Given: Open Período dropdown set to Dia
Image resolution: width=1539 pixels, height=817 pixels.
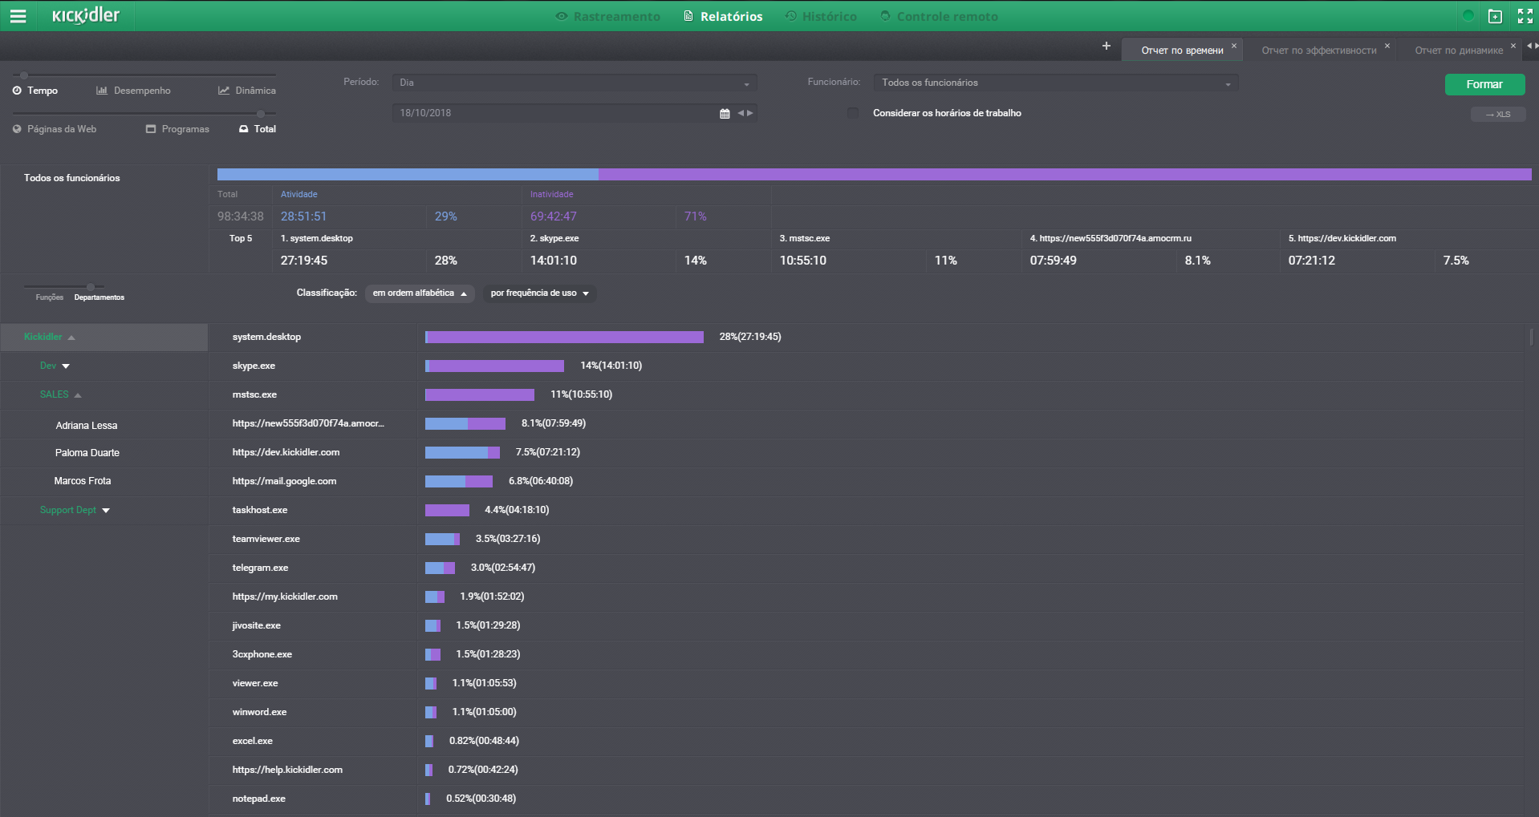Looking at the screenshot, I should coord(575,83).
